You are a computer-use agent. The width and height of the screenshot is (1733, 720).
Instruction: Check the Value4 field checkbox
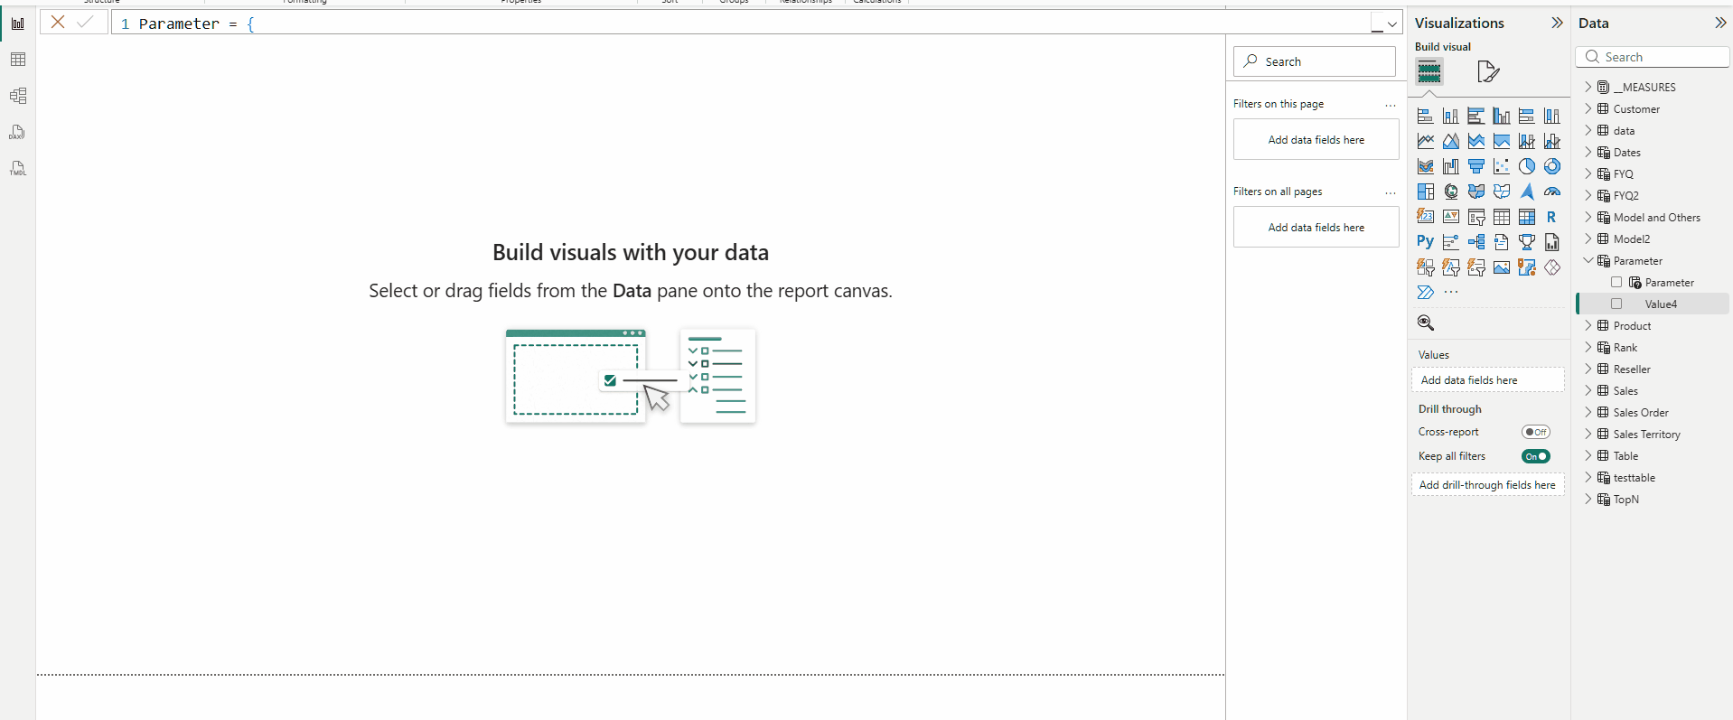[1616, 304]
